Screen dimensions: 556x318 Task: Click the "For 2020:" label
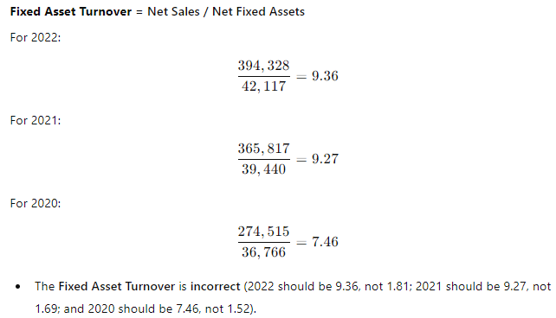[x=36, y=203]
